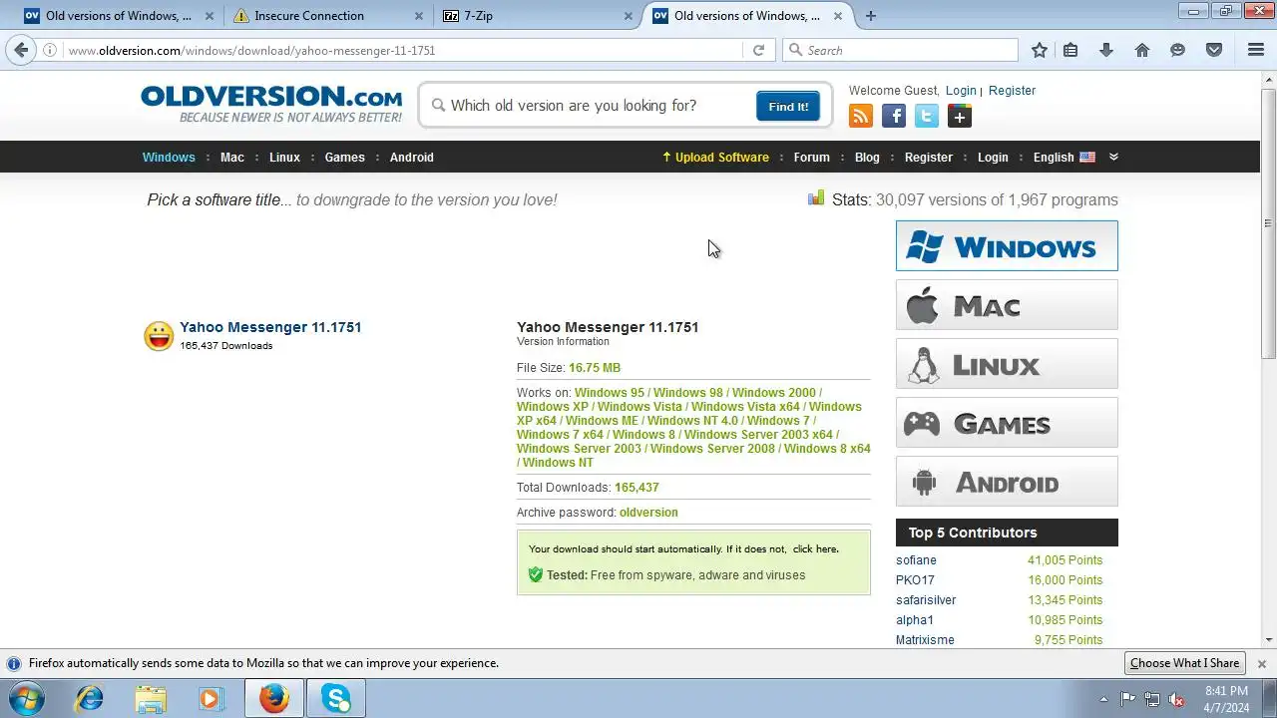Click the muted volume tray icon
Viewport: 1277px width, 718px height.
(x=1176, y=699)
